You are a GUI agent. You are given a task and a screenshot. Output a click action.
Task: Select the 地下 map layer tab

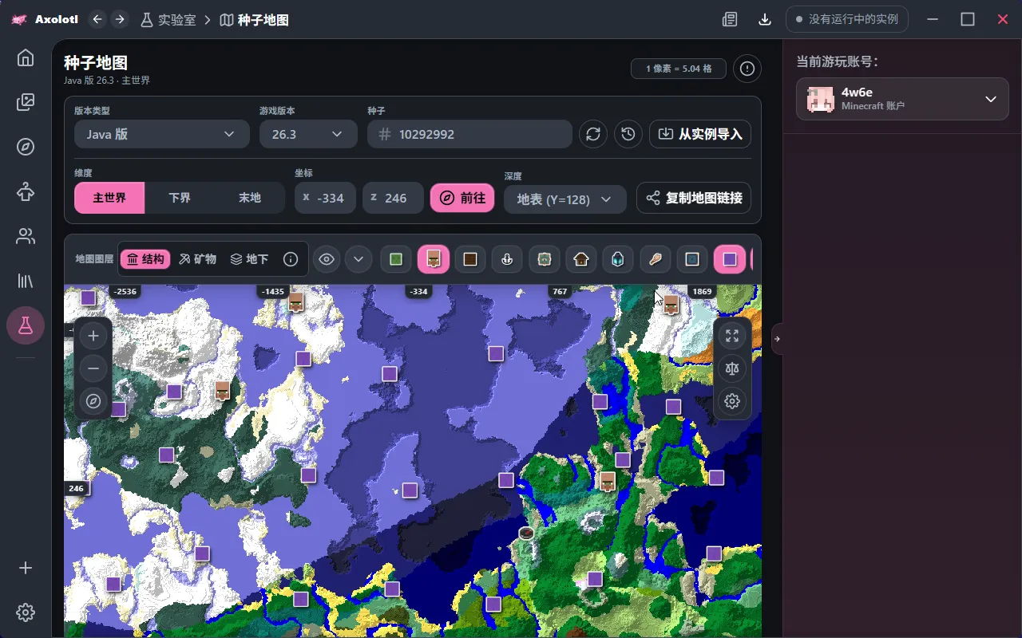(249, 259)
